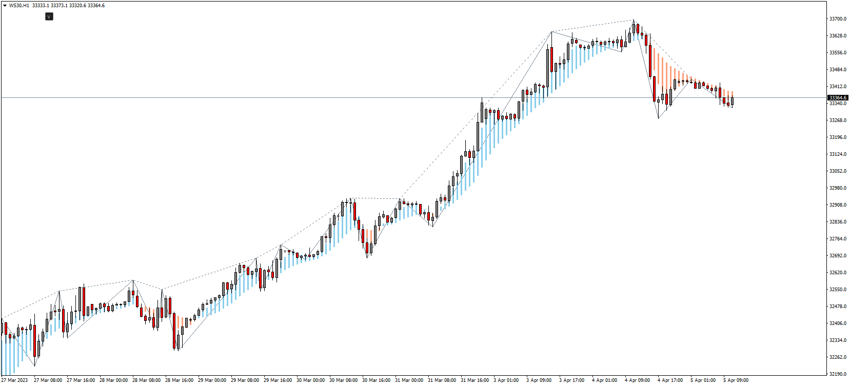
Task: Click the high value 33373.1 in header
Action: pos(59,6)
